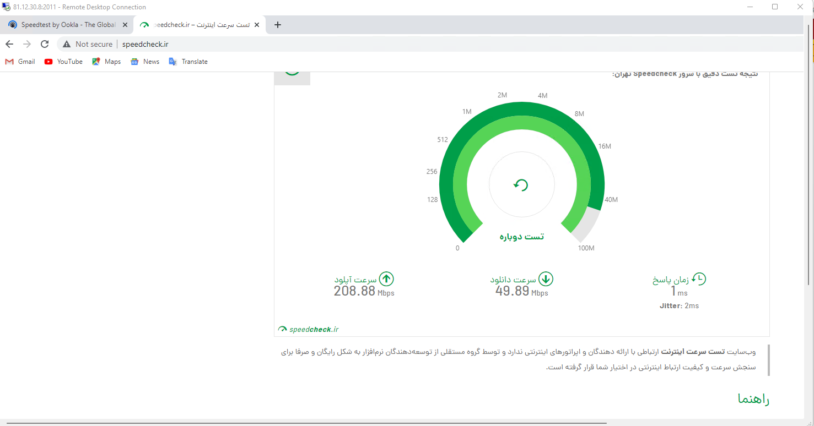This screenshot has height=426, width=814.
Task: Click the horizontal scrollbar at page bottom
Action: coord(306,423)
